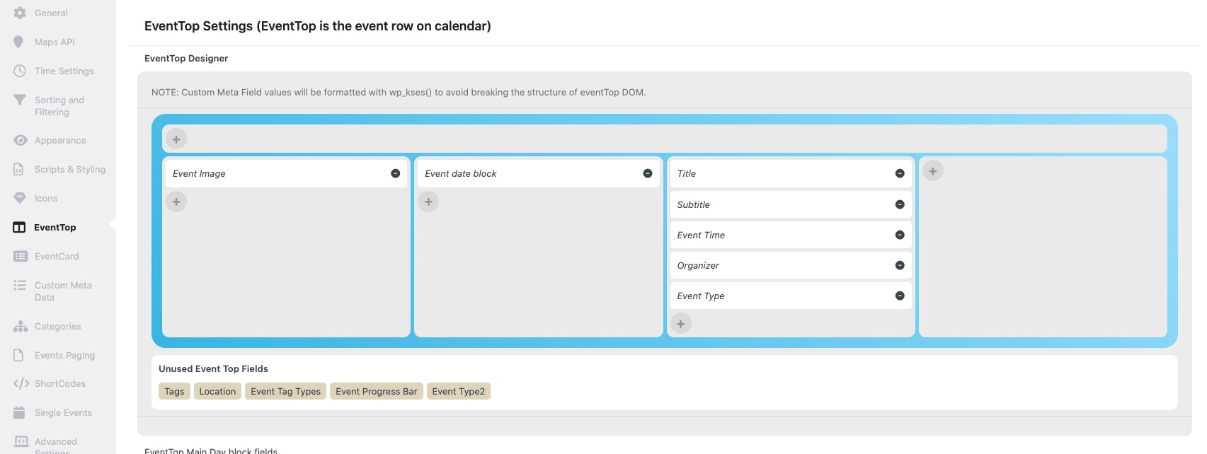
Task: Click the Events Paging page icon
Action: tap(18, 355)
